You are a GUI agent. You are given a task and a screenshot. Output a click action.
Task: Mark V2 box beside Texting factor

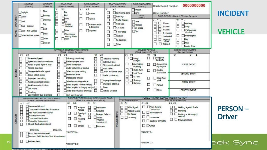point(27,92)
